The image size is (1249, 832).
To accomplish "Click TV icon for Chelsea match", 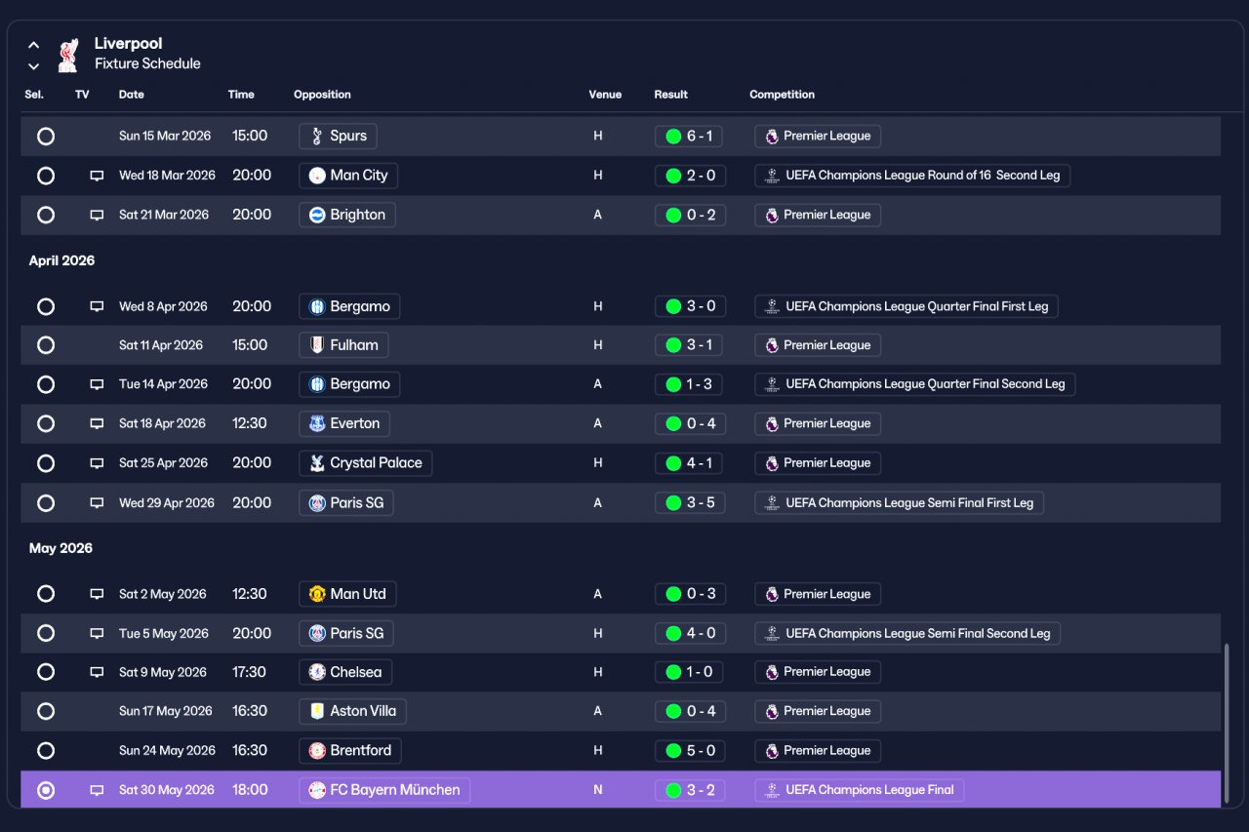I will [x=97, y=672].
